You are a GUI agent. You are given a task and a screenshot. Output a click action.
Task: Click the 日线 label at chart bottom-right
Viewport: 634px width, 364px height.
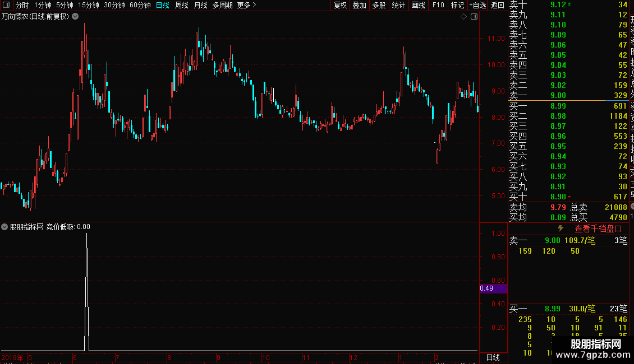pyautogui.click(x=493, y=357)
